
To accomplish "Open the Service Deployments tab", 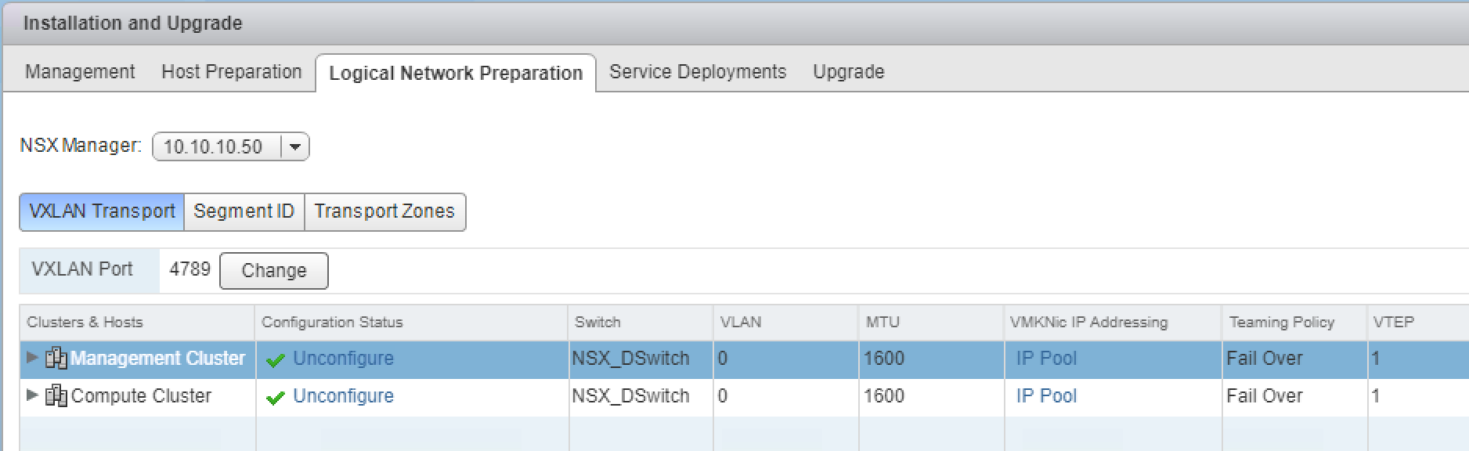I will [698, 72].
